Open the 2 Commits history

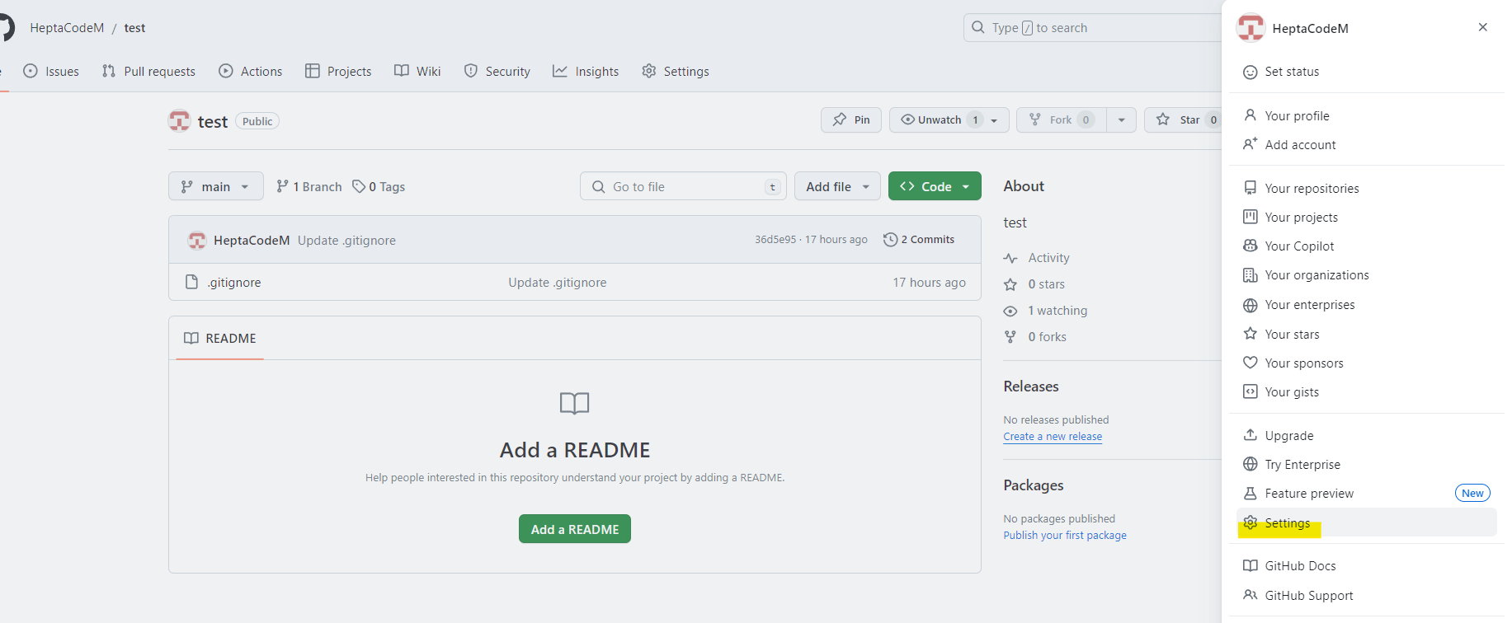(x=919, y=240)
